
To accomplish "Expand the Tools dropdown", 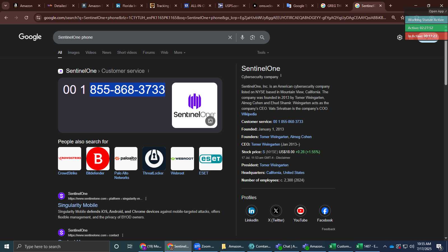I will (263, 52).
